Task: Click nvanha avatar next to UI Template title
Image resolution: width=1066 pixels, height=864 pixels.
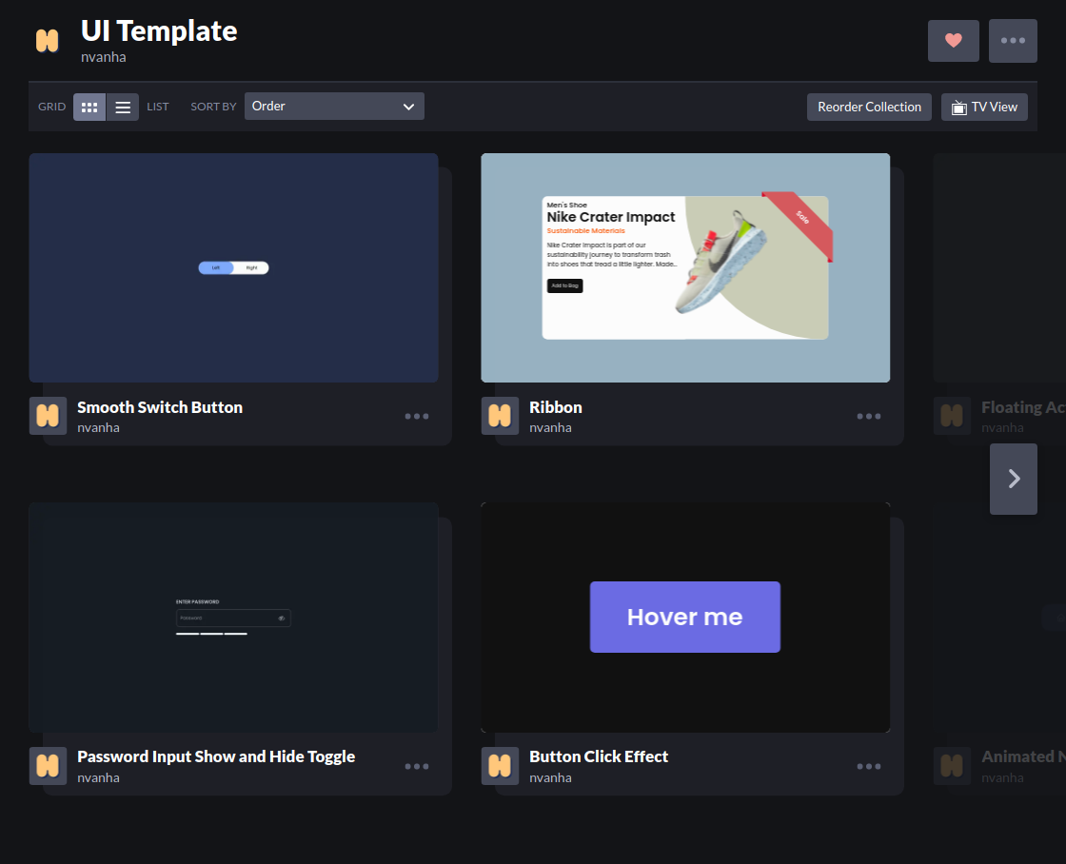Action: (x=47, y=41)
